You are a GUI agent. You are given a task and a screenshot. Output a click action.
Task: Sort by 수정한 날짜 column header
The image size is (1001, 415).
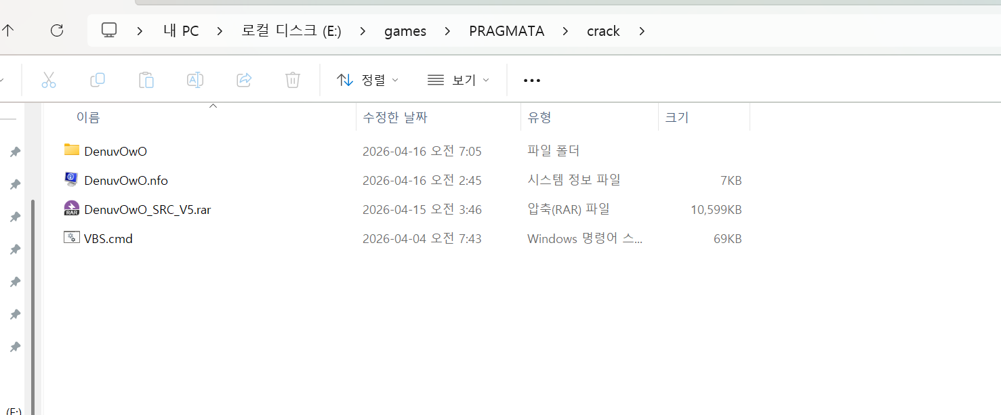click(x=395, y=117)
